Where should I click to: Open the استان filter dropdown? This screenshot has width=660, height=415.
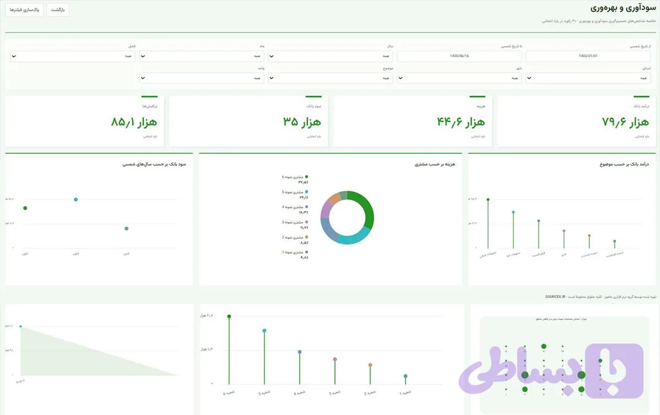tap(588, 78)
